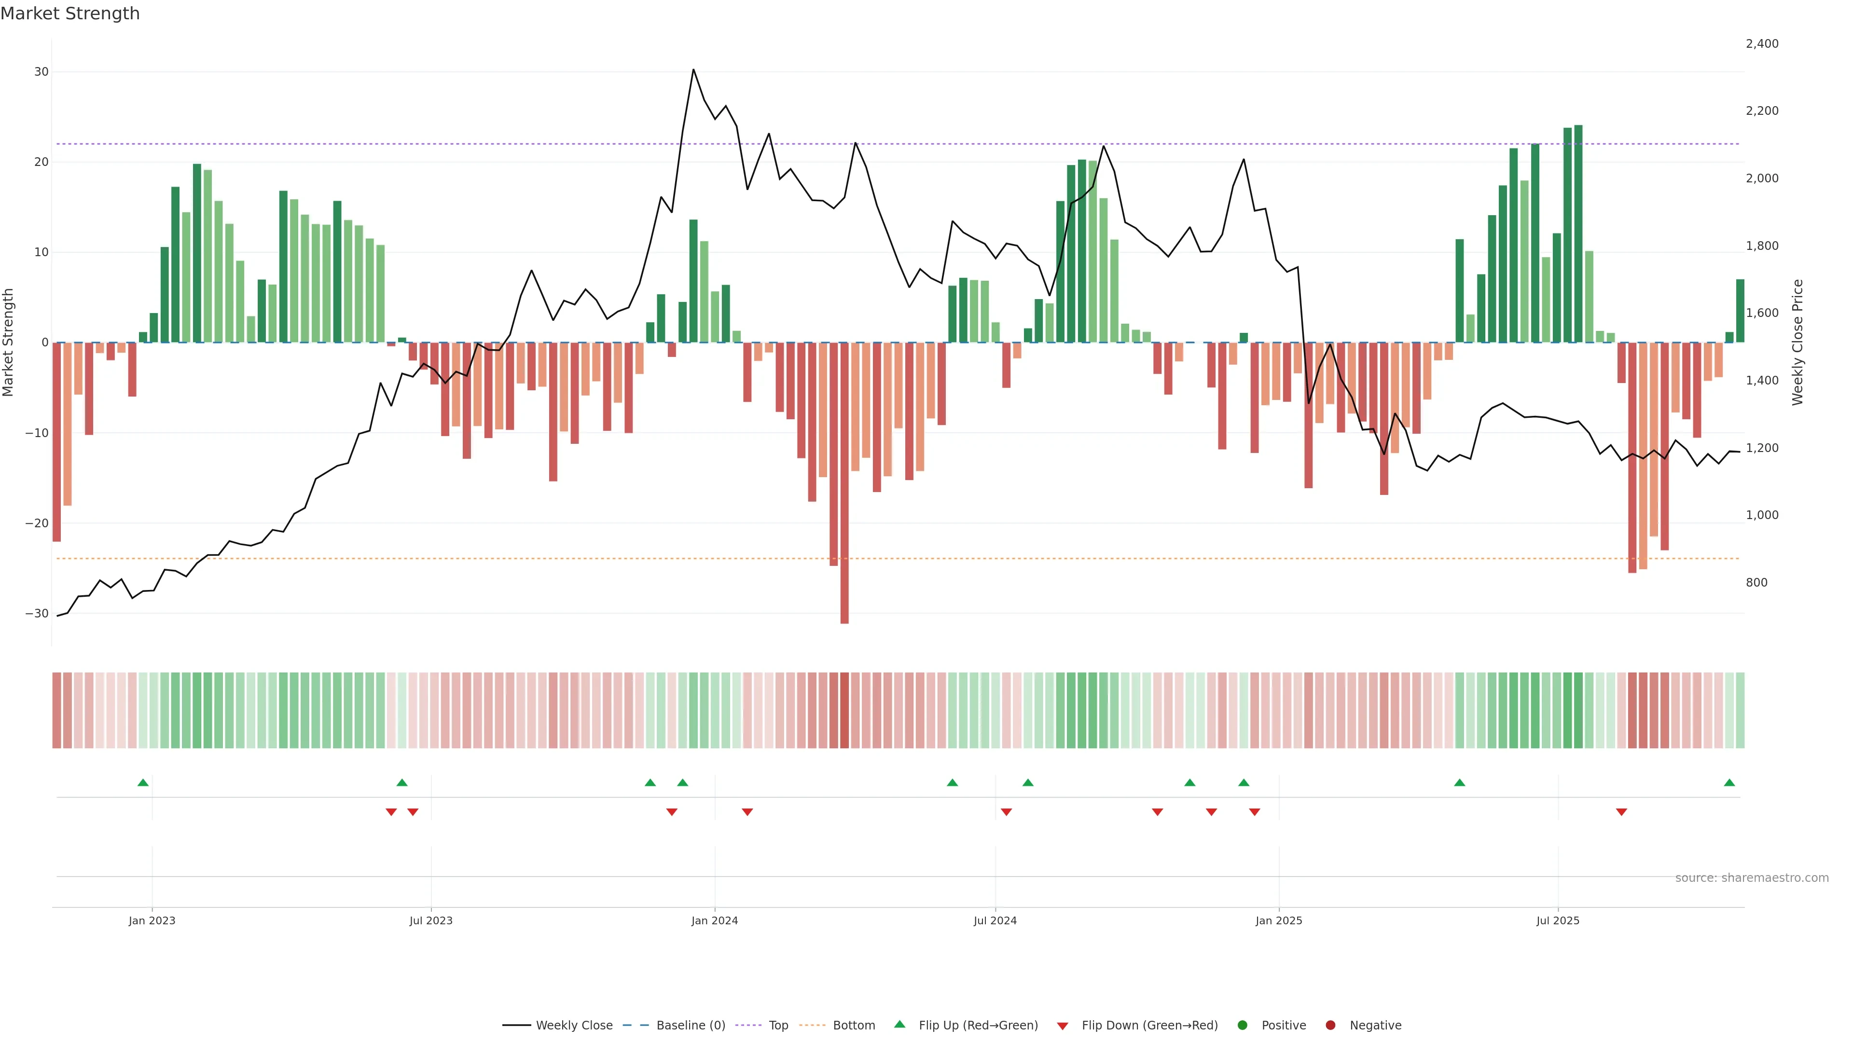Screen dimensions: 1853x1042
Task: Click the first heat strip cell on left
Action: [x=57, y=710]
